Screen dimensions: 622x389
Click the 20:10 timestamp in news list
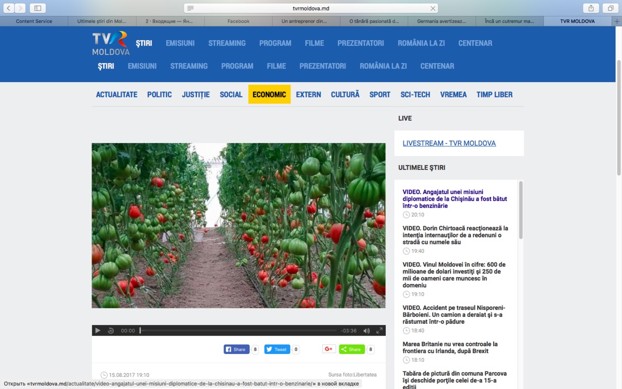pos(417,214)
